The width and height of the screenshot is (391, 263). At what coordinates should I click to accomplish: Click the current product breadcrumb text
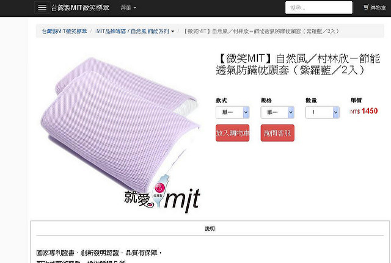pos(261,31)
